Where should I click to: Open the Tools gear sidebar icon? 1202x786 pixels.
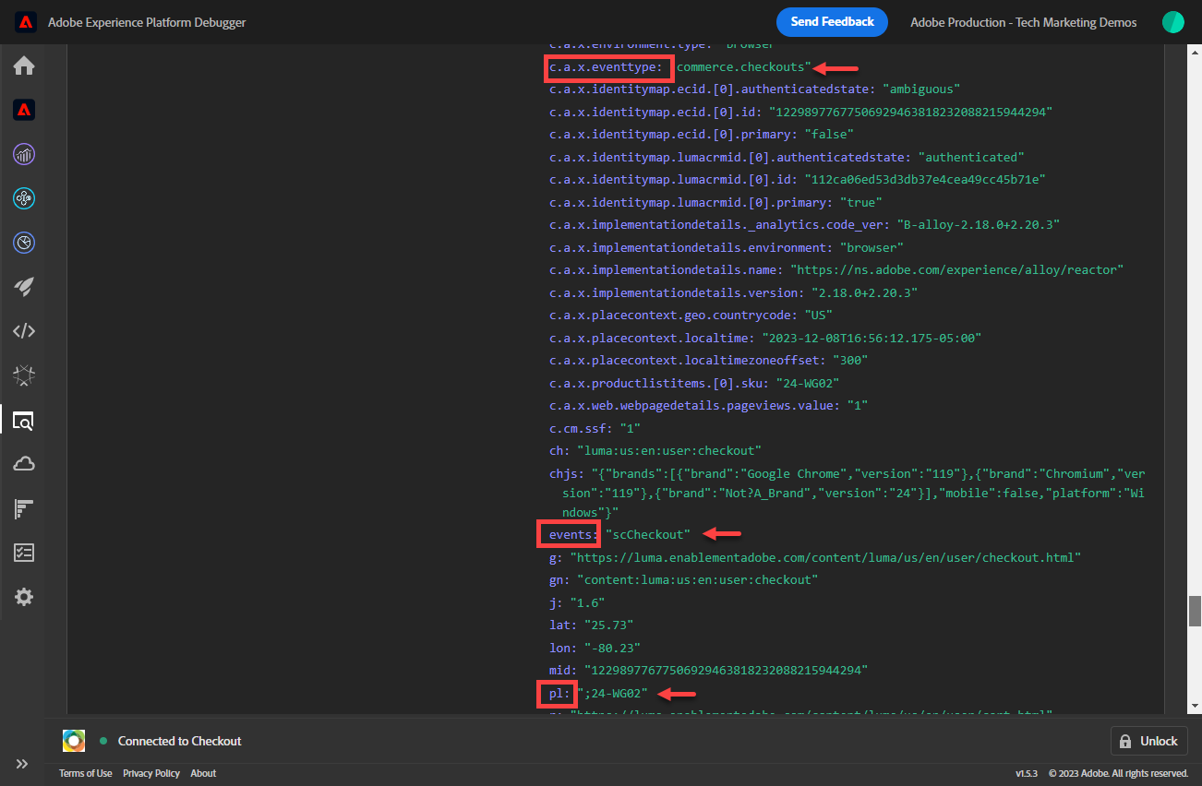(x=24, y=597)
